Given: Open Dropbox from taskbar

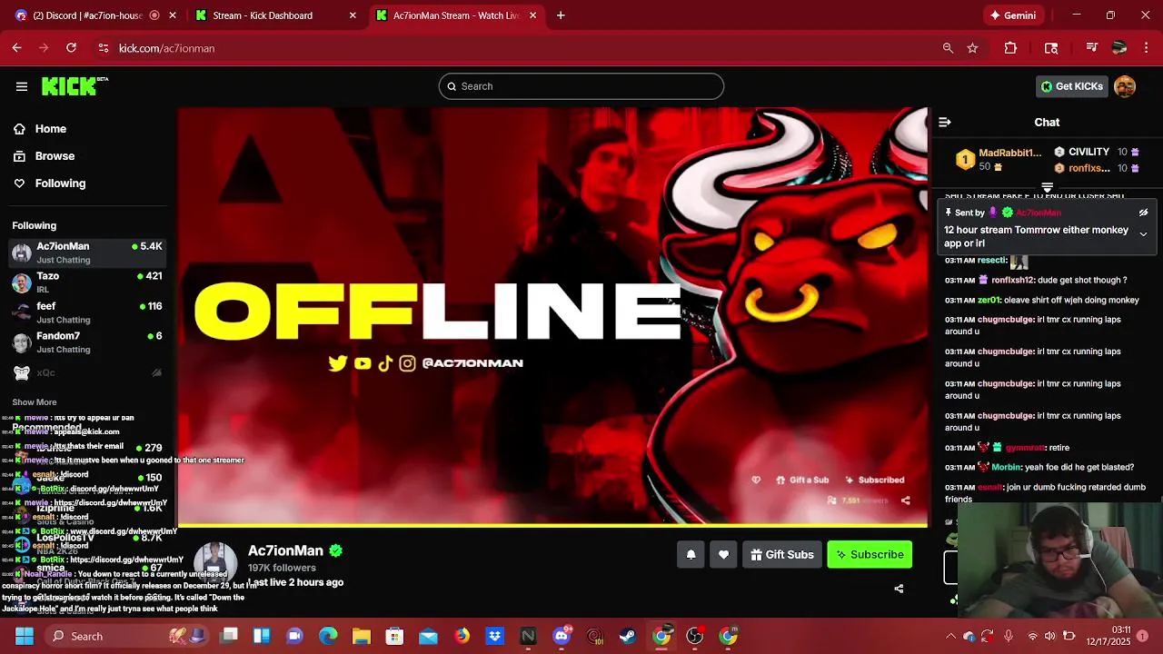Looking at the screenshot, I should (x=495, y=636).
